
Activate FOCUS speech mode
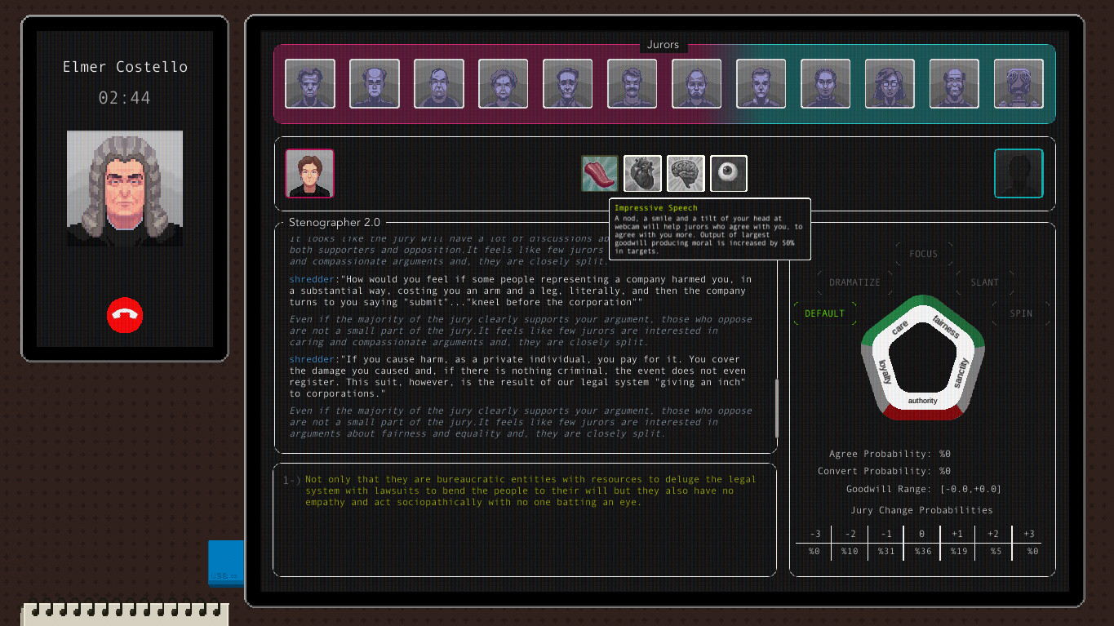tap(924, 253)
